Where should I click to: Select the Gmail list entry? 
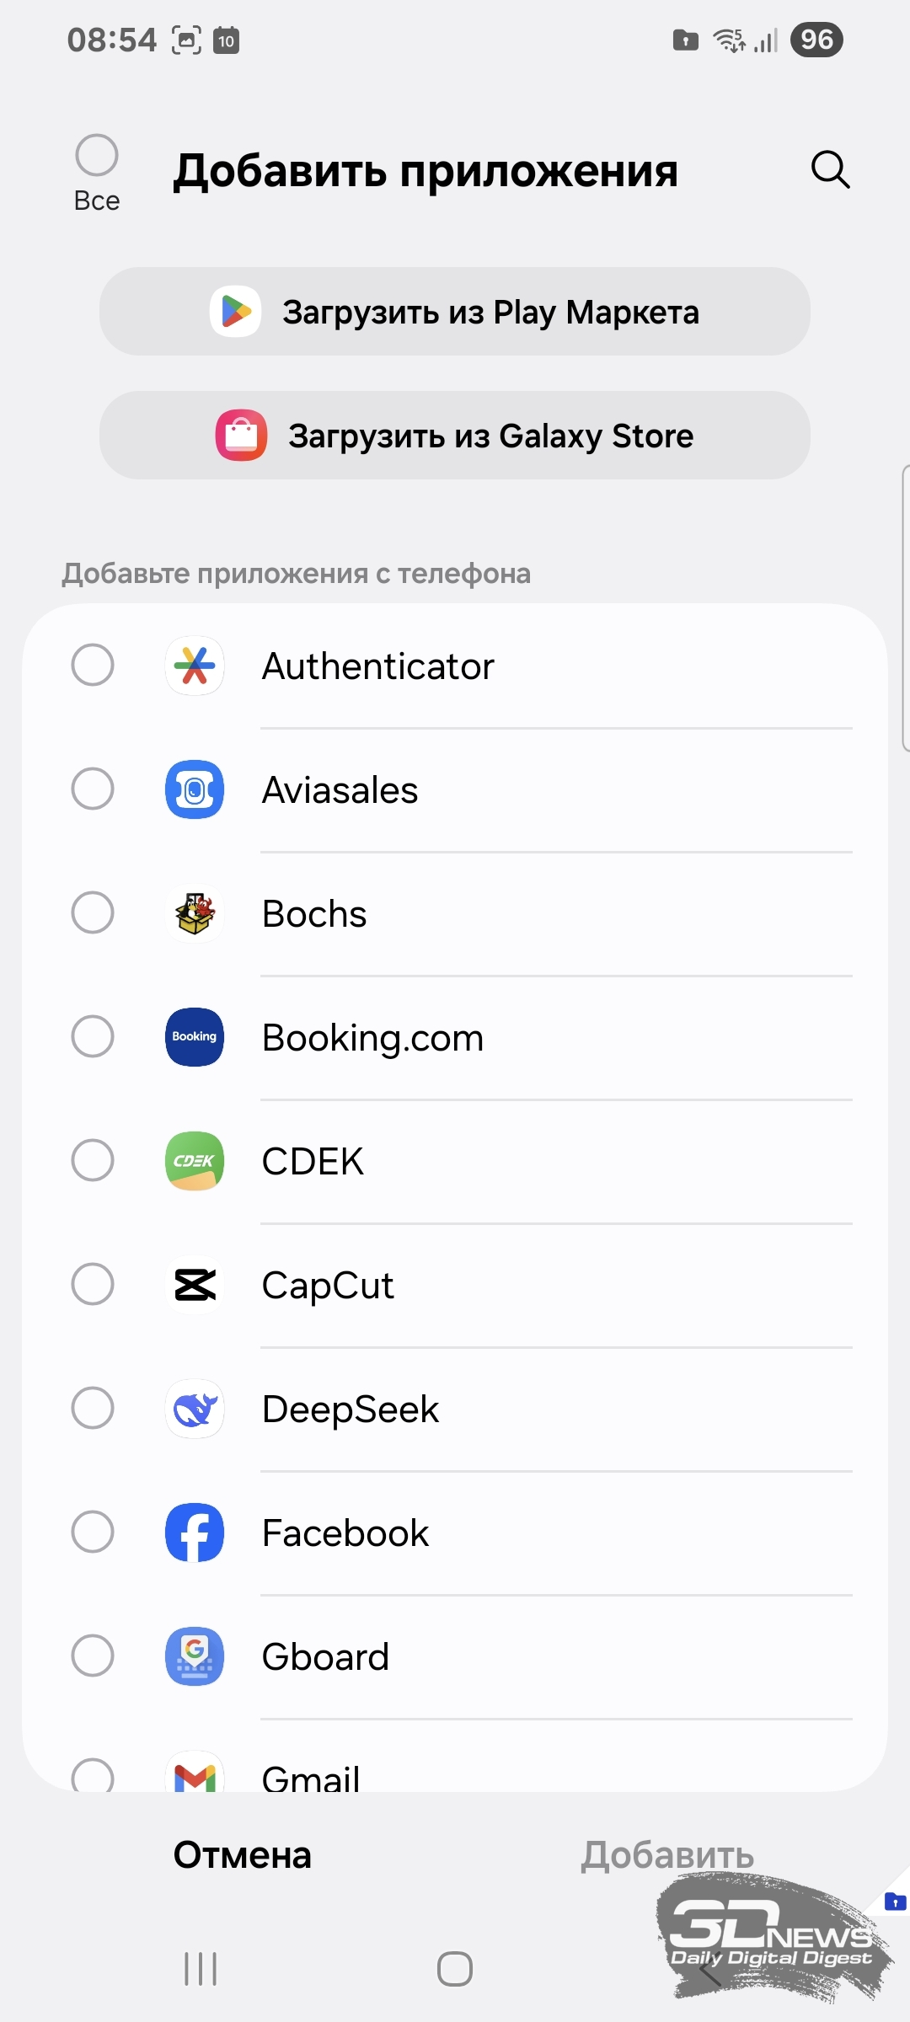point(310,1776)
